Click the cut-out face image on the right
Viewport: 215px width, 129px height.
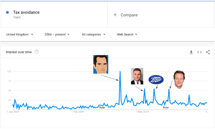(x=179, y=80)
